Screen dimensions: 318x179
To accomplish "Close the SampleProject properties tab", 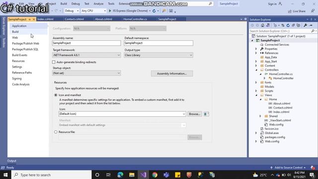I will click(x=34, y=19).
